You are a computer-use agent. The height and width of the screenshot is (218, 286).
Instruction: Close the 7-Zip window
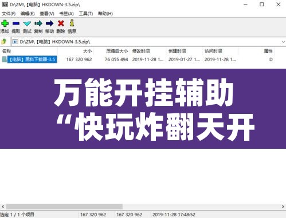pos(278,5)
